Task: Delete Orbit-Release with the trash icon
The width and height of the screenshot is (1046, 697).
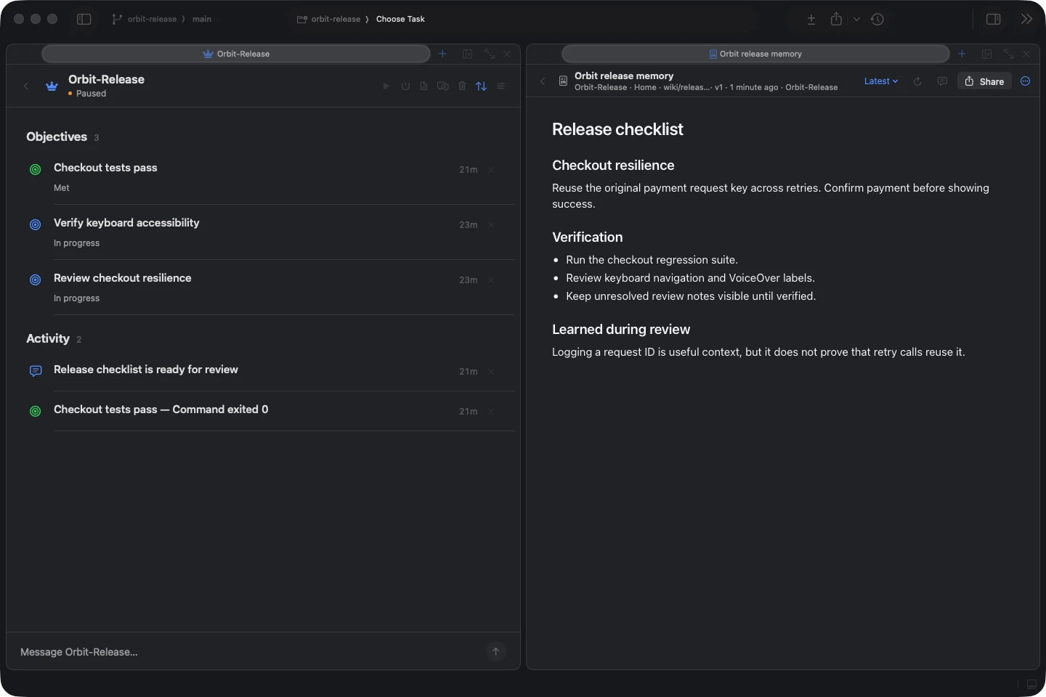Action: pyautogui.click(x=462, y=86)
